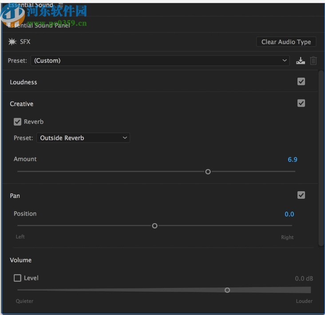
Task: Click the Level value 0.0 dB
Action: (304, 279)
